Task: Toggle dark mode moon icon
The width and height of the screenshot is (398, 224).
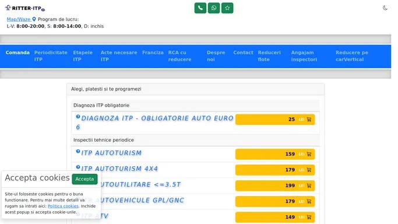Action: 385,8
